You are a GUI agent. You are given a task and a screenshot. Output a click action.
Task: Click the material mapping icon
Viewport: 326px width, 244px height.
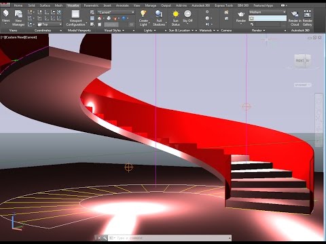tap(207, 24)
